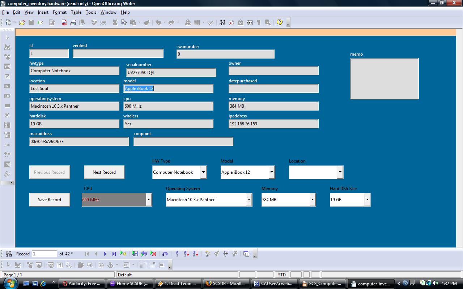Open Internet Explorer from quick launch
The width and height of the screenshot is (463, 289).
(43, 284)
